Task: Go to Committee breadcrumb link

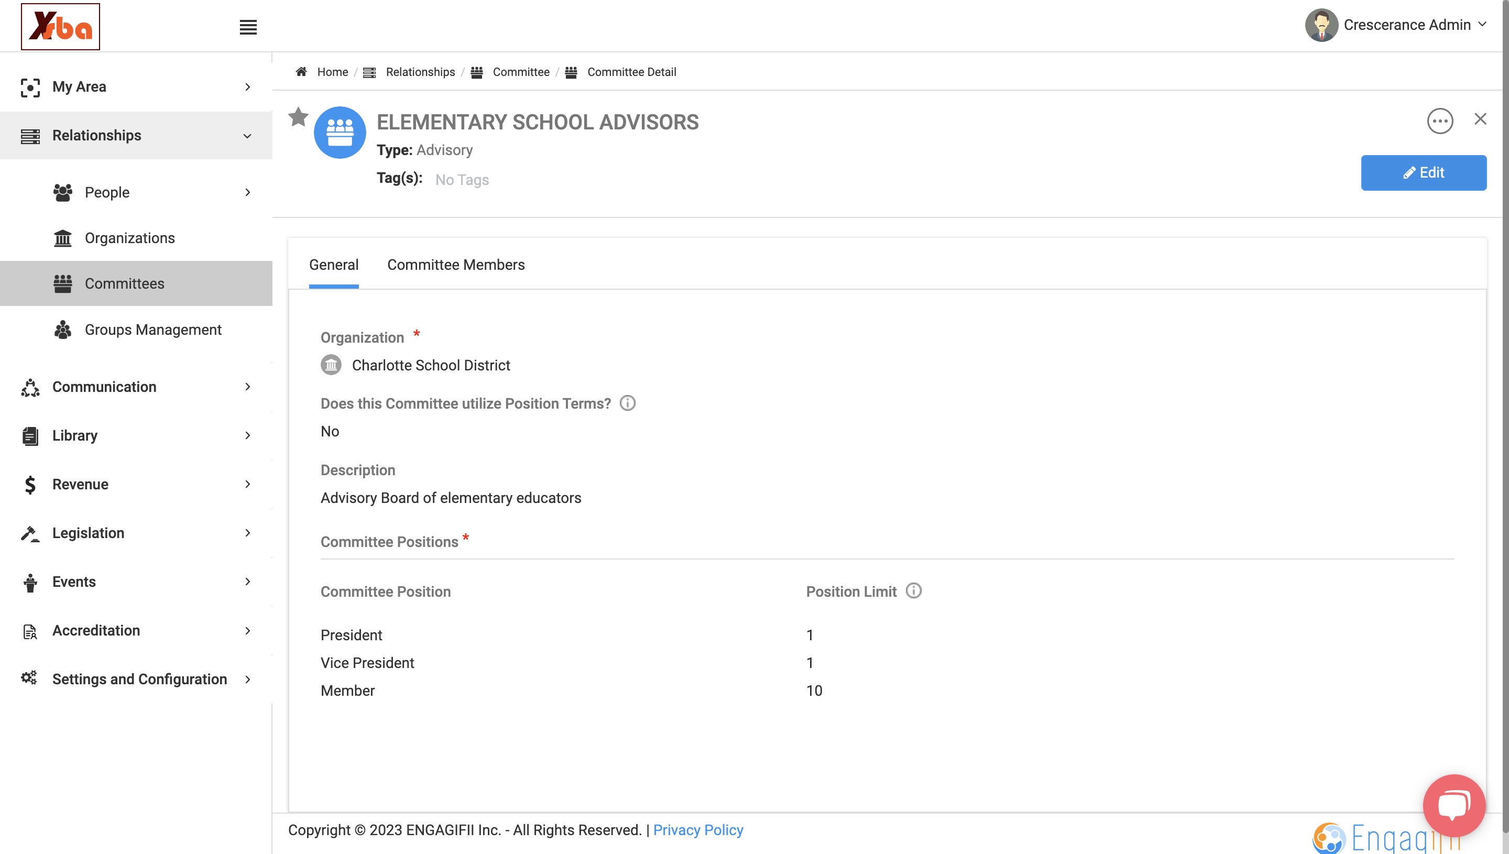Action: [x=521, y=72]
